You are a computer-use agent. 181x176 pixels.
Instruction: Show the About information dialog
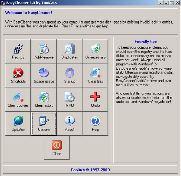pos(69,124)
